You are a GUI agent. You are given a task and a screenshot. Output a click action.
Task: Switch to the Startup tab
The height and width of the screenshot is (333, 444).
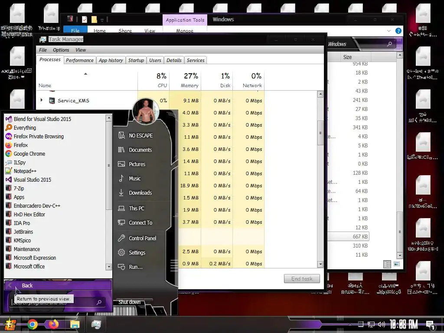[x=136, y=60]
